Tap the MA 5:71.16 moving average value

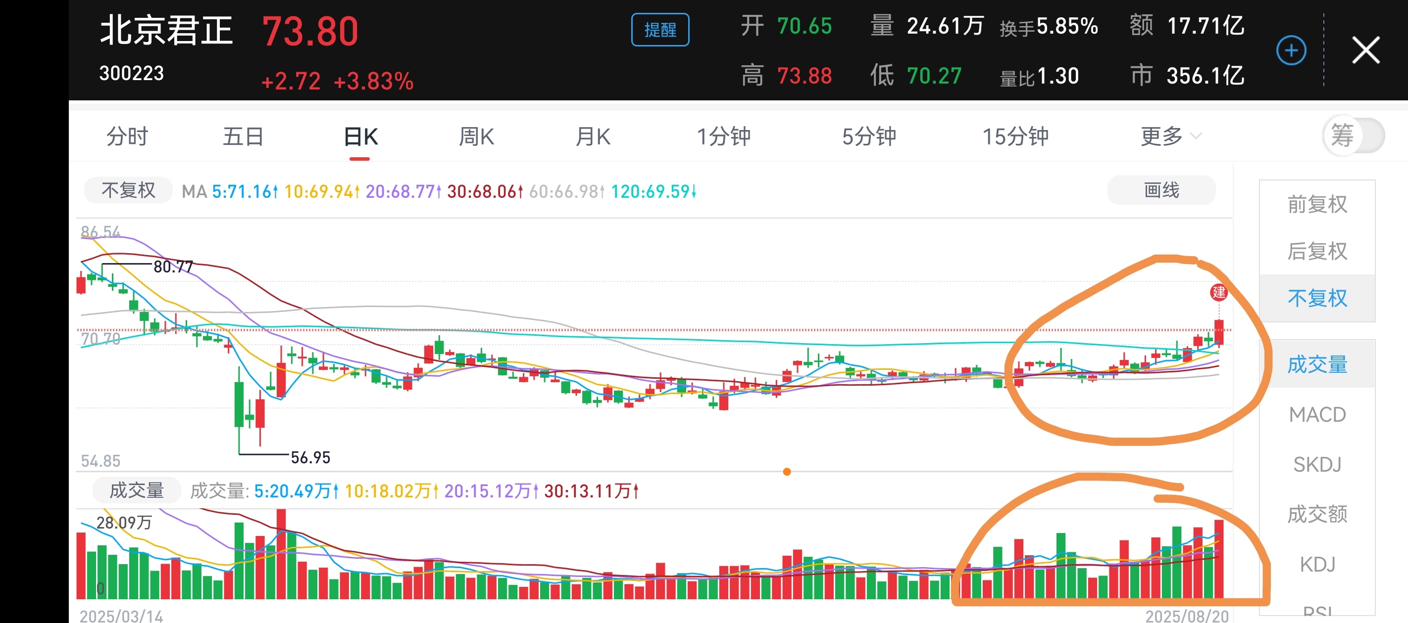[x=246, y=192]
